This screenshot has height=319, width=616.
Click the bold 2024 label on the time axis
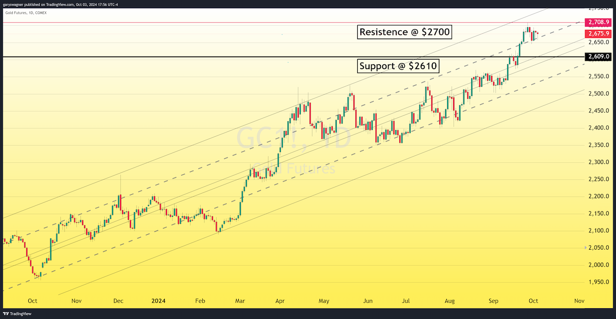158,301
